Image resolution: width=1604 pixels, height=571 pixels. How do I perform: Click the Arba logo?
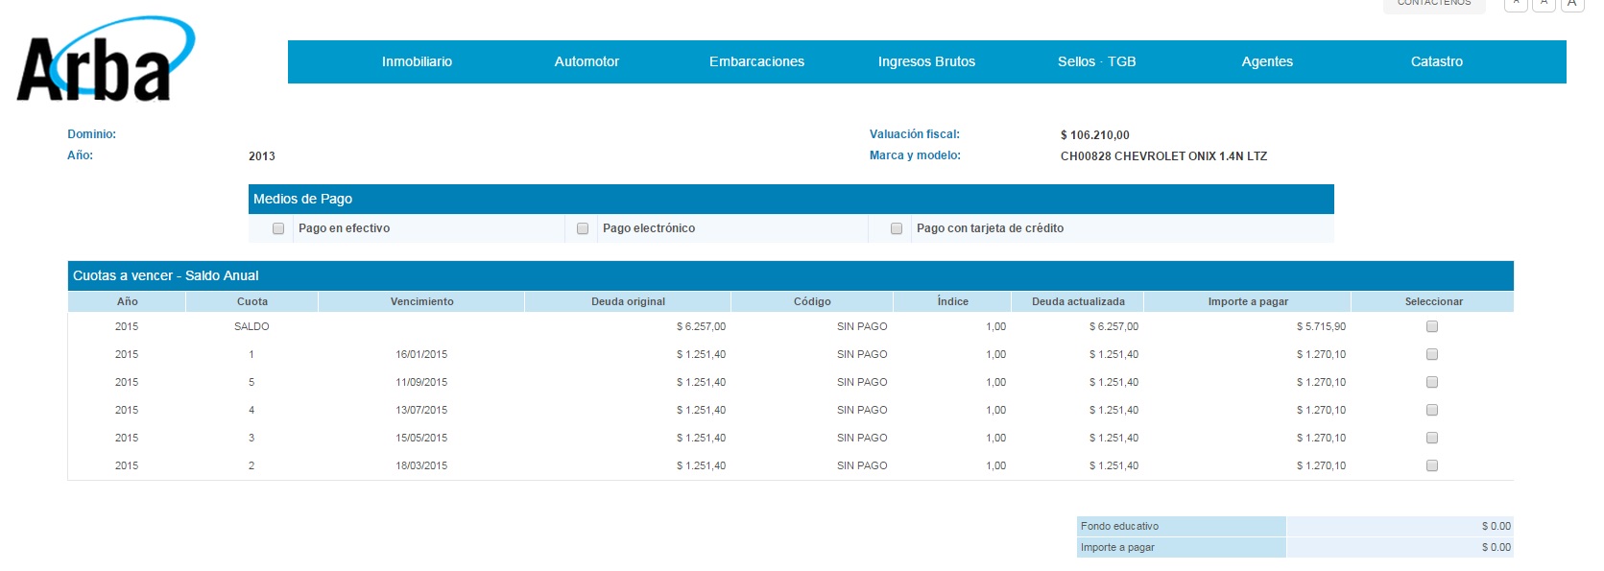(x=104, y=61)
